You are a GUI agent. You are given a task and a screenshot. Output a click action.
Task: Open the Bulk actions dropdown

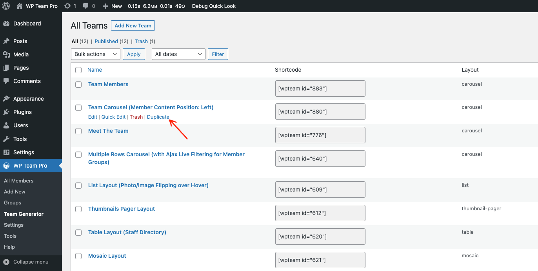pos(95,54)
